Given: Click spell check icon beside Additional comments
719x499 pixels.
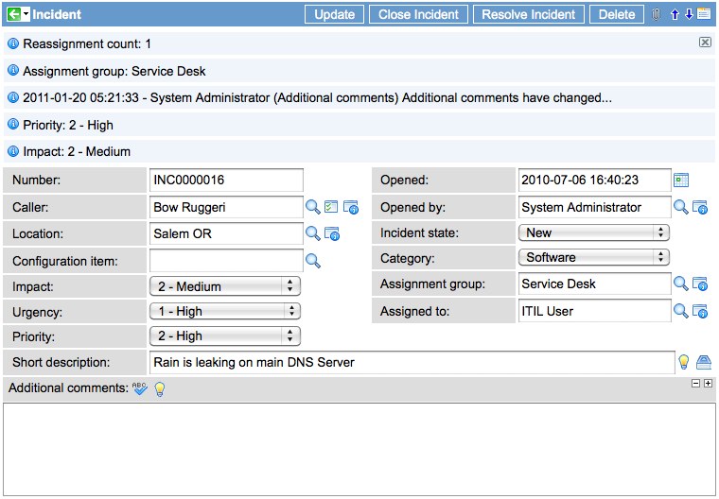Looking at the screenshot, I should pos(140,388).
